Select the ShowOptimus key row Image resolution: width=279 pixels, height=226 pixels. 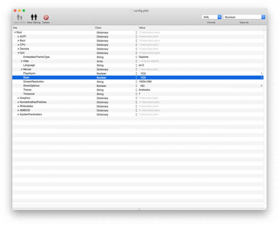click(31, 86)
